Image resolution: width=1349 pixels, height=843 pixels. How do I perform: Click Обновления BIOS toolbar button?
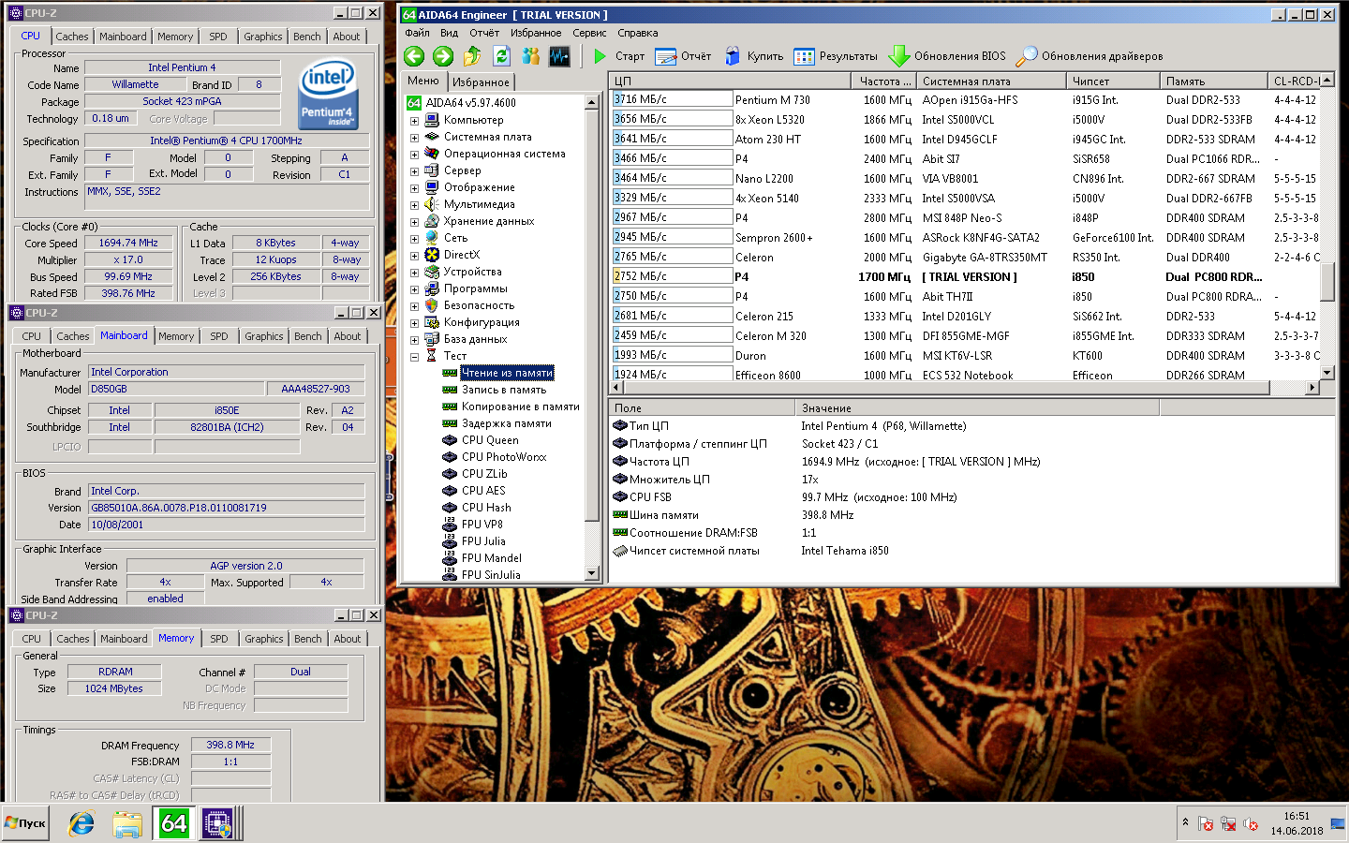[x=947, y=56]
